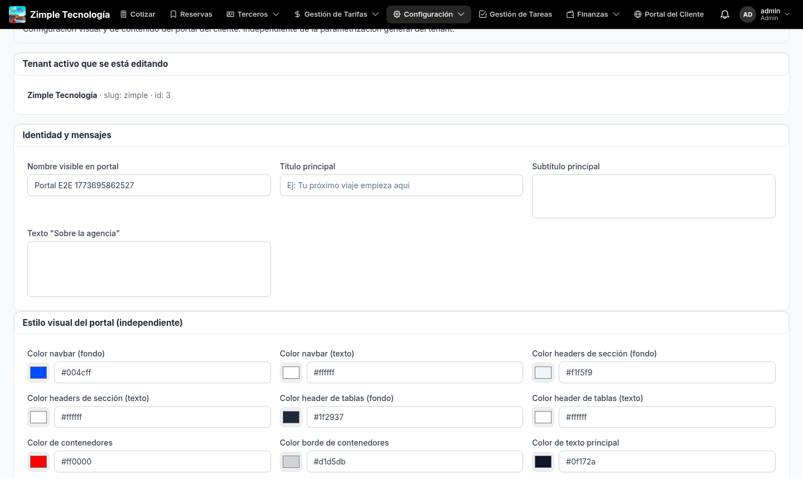This screenshot has width=803, height=479.
Task: Click the Zimple Tecnología logo
Action: click(x=17, y=14)
